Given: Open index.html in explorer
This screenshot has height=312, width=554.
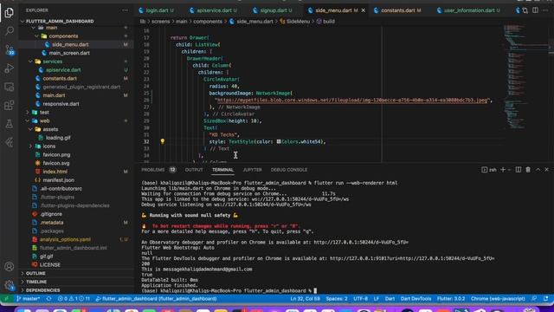Looking at the screenshot, I should pos(55,172).
